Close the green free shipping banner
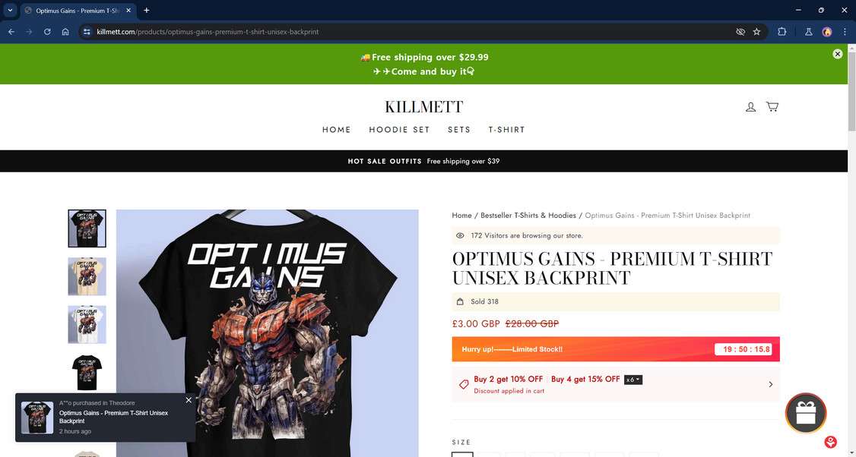 pyautogui.click(x=838, y=54)
